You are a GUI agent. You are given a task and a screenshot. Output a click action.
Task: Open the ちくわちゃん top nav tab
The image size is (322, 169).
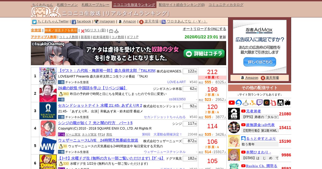point(42,5)
